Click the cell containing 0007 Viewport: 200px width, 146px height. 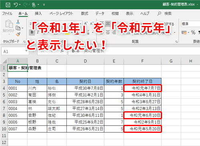click(x=18, y=129)
